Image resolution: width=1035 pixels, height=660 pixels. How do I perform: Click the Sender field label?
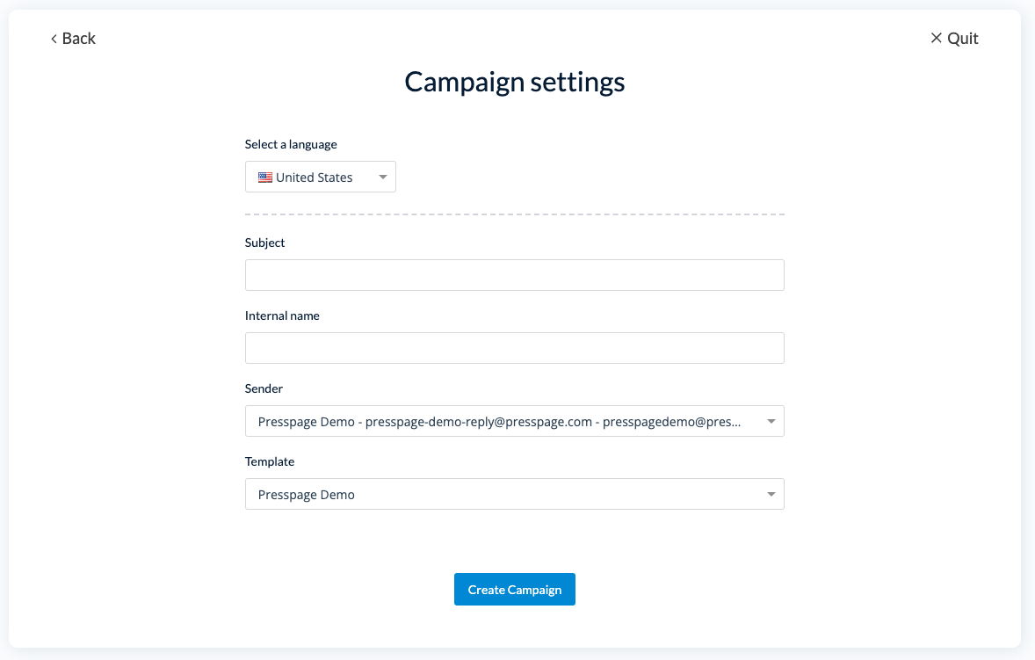[264, 388]
